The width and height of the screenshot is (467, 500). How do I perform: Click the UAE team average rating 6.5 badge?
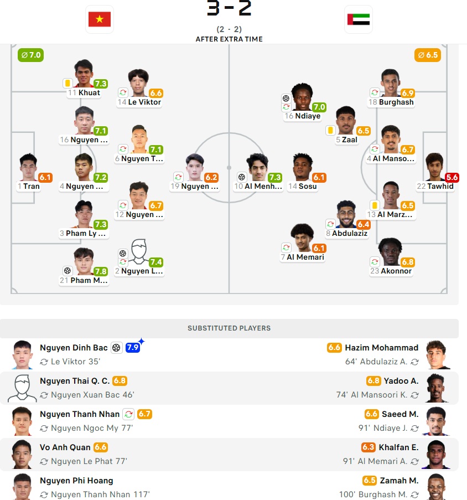pyautogui.click(x=428, y=55)
